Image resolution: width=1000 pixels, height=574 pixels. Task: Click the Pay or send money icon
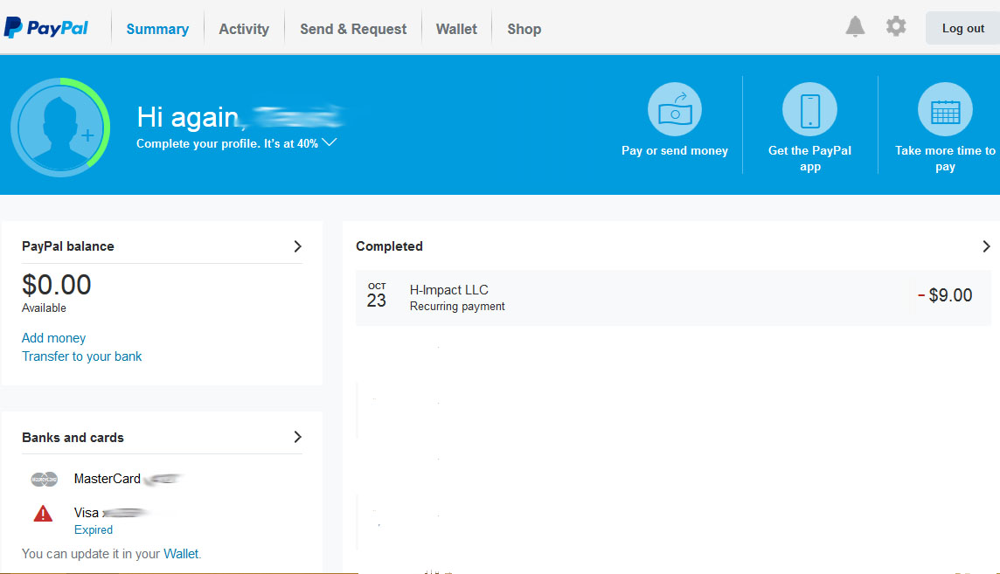[x=675, y=109]
